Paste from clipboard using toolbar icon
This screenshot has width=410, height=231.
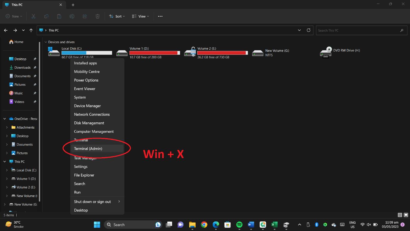coord(59,16)
